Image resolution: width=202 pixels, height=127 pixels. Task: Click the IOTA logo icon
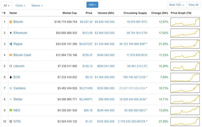click(x=11, y=121)
